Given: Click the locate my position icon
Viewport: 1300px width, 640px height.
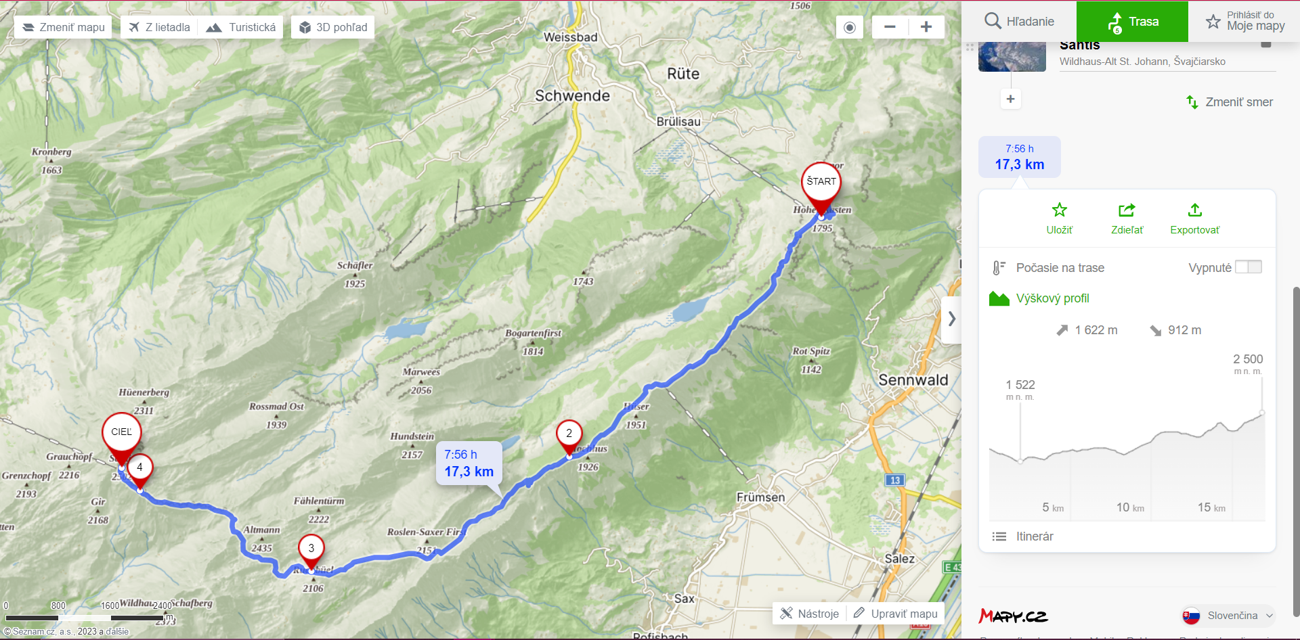Looking at the screenshot, I should point(849,27).
